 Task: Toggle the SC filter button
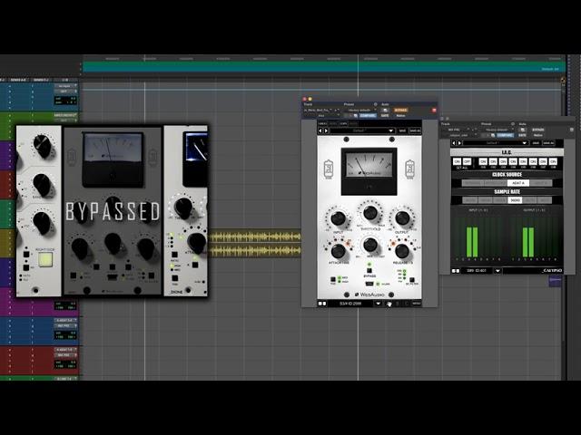(x=412, y=280)
